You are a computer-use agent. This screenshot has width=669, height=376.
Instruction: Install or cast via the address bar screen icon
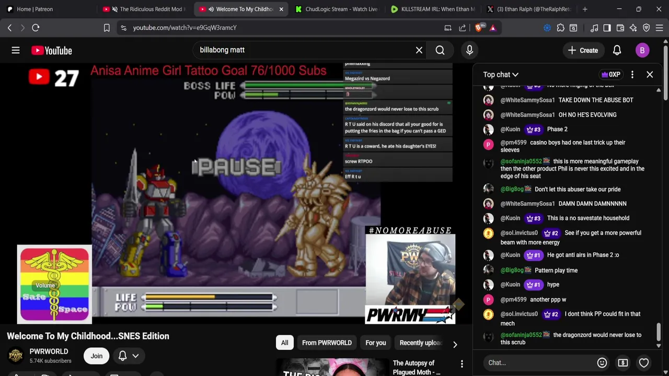point(448,28)
